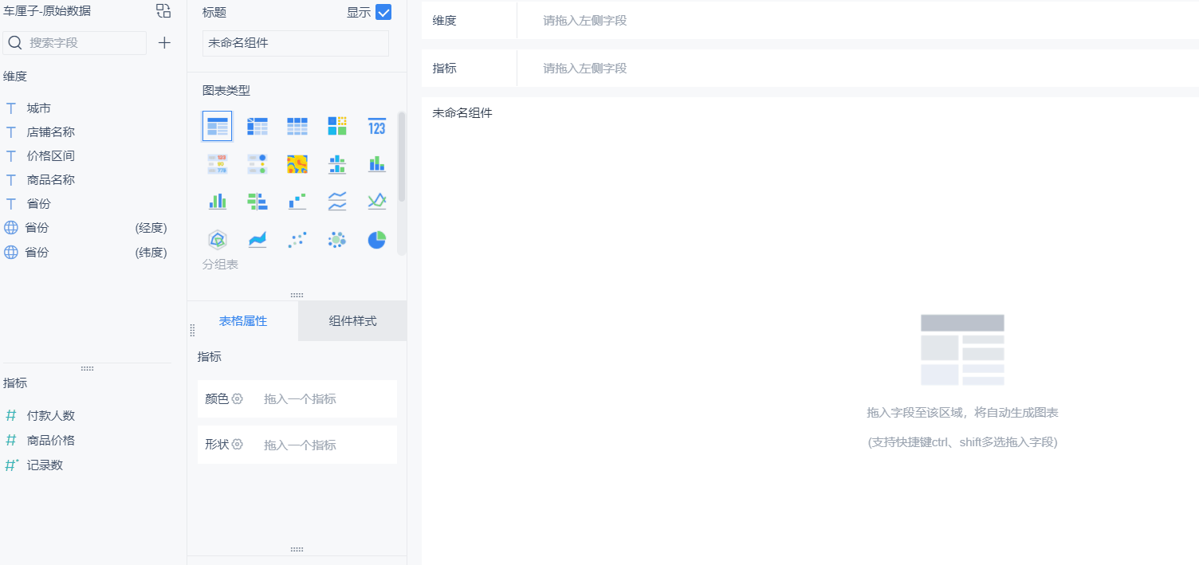The image size is (1199, 565).
Task: Switch to the 组件样式 tab
Action: pos(352,320)
